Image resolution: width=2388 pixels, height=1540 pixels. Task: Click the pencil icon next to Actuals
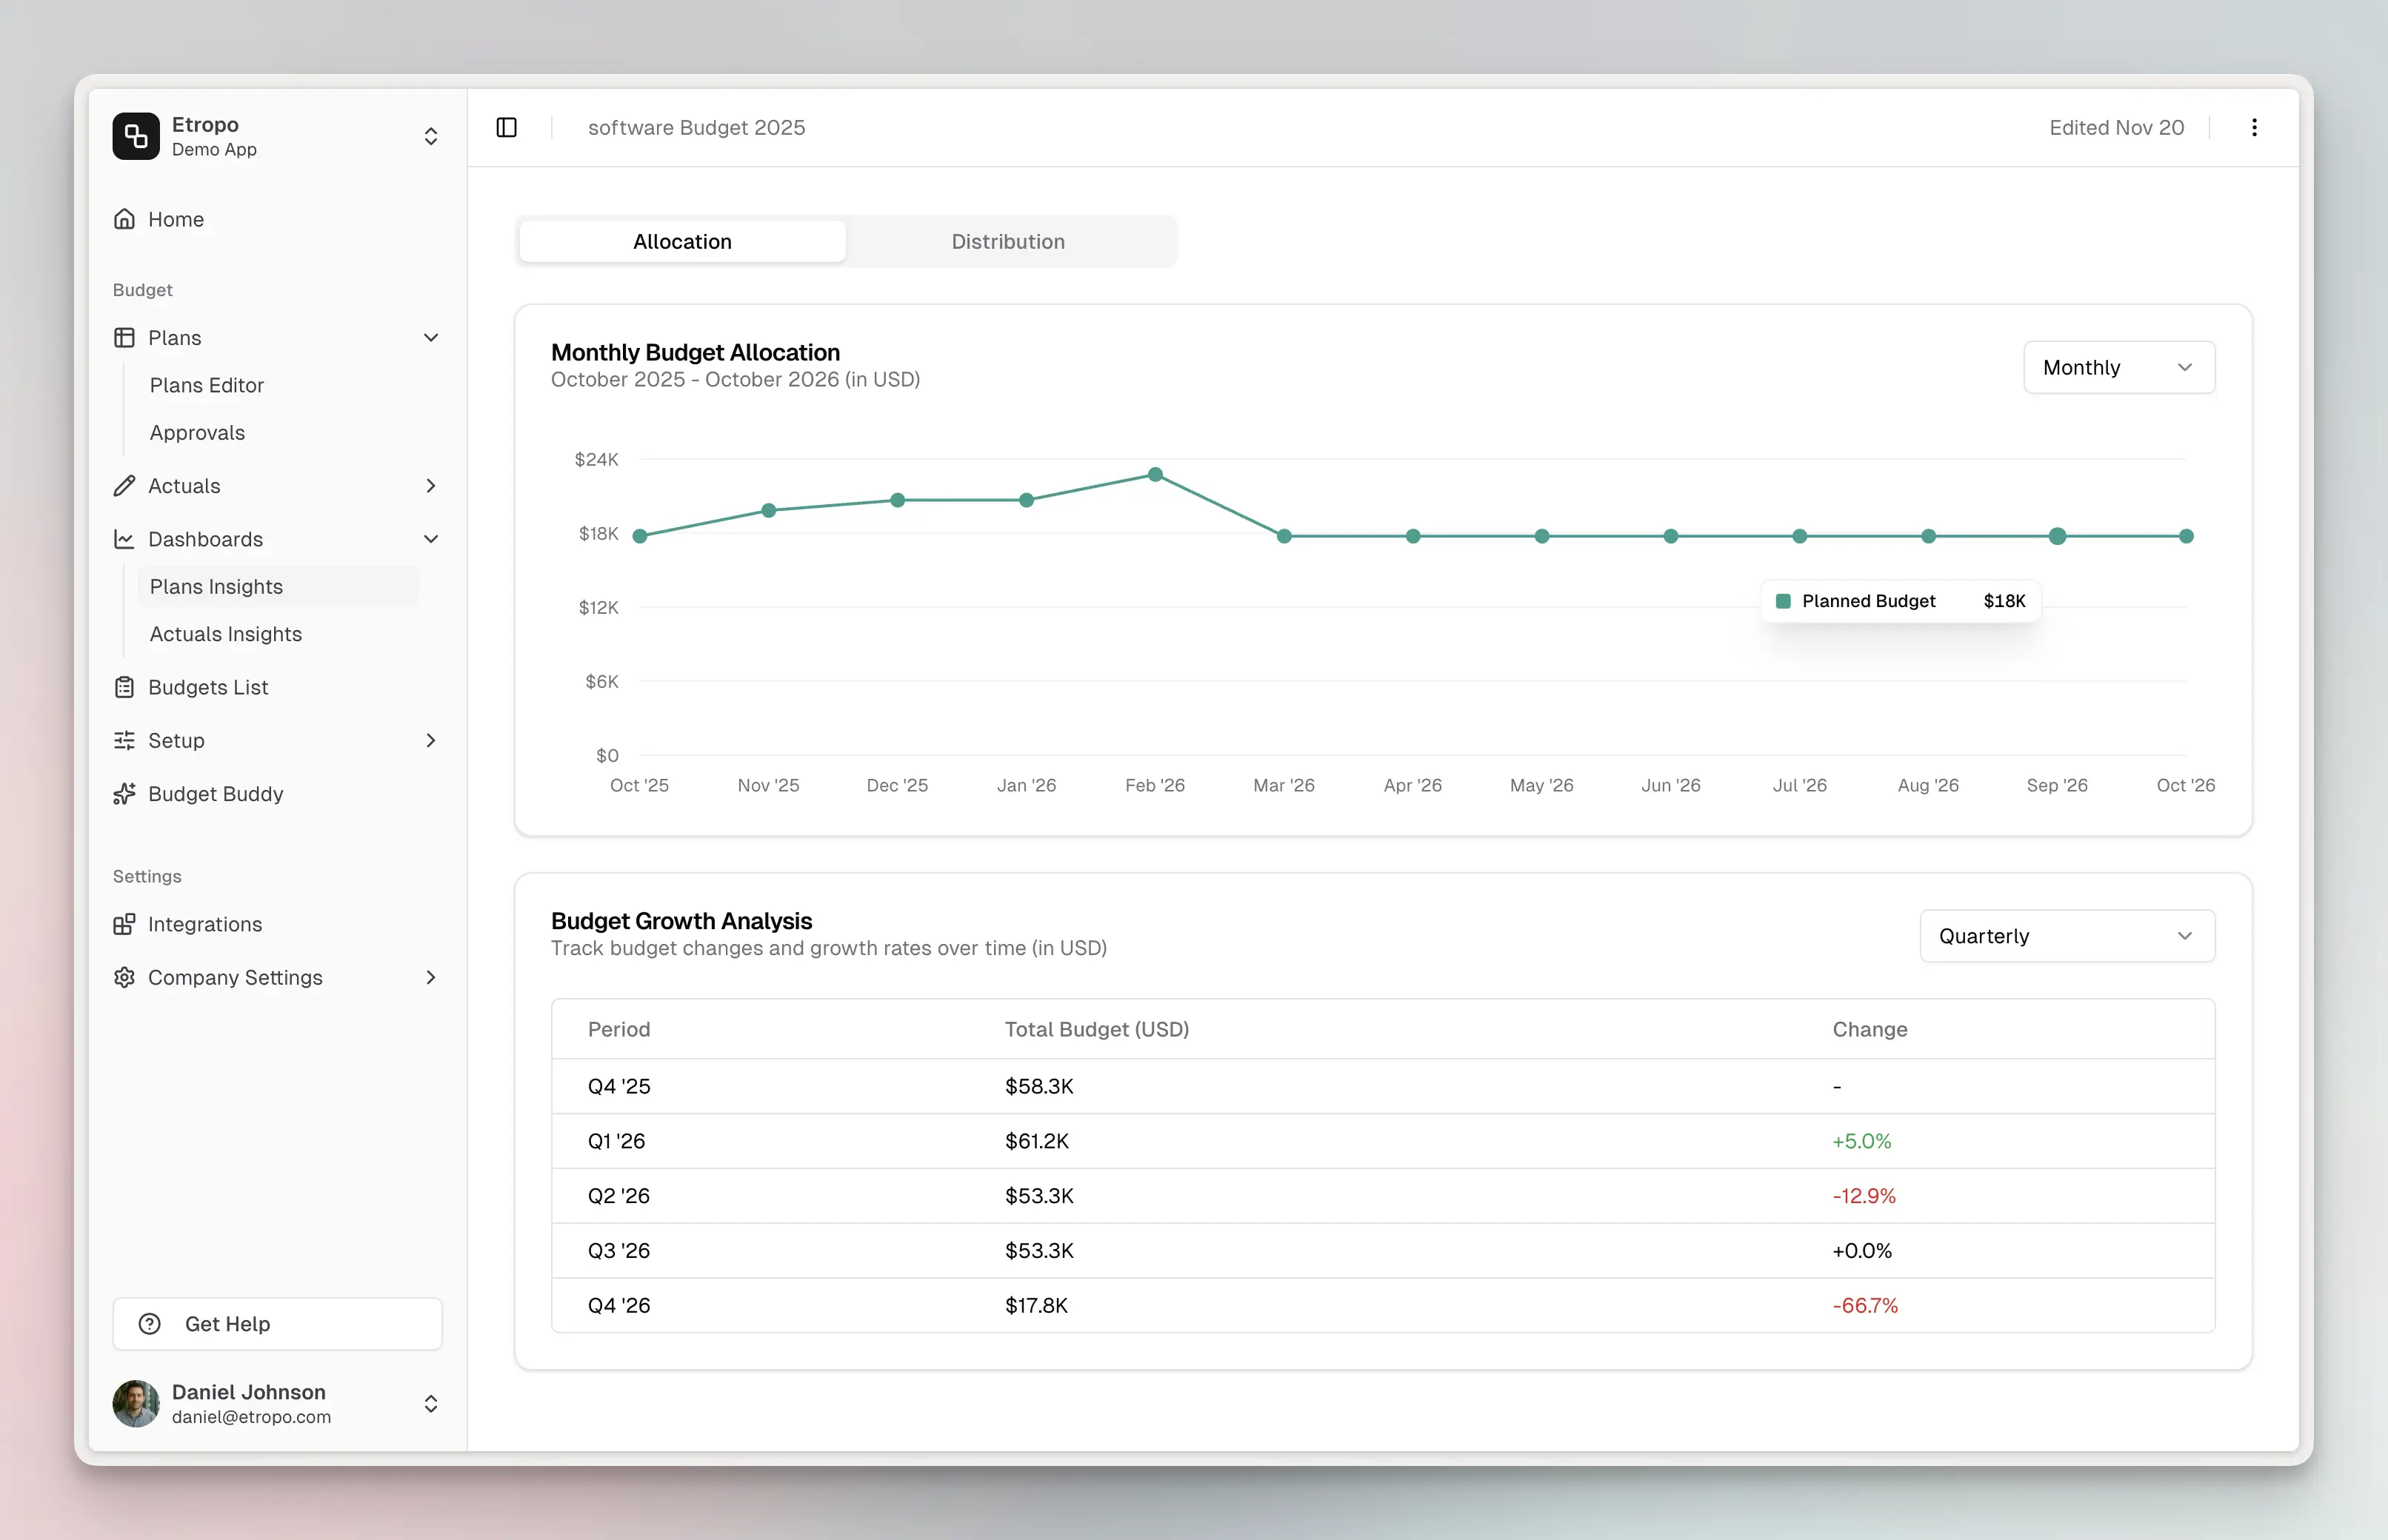pyautogui.click(x=124, y=485)
